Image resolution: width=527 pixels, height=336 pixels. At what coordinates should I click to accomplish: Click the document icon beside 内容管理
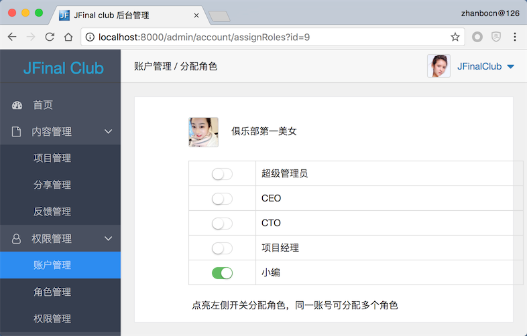pos(16,132)
